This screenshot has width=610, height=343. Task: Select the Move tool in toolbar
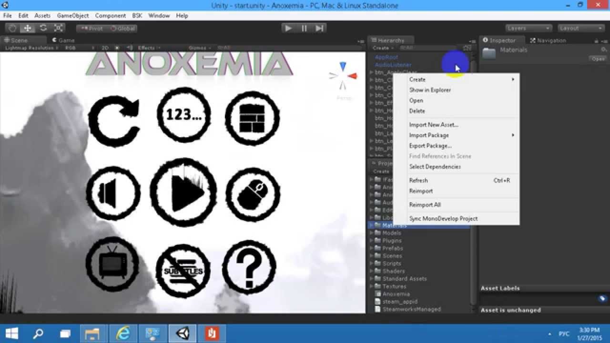coord(28,28)
